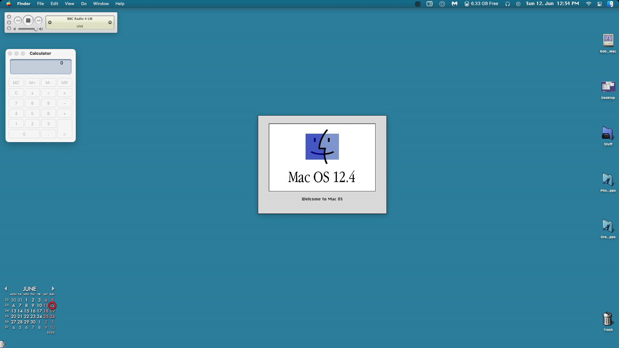Click the fast-forward button in the player
Viewport: 619px width, 348px height.
click(x=38, y=21)
